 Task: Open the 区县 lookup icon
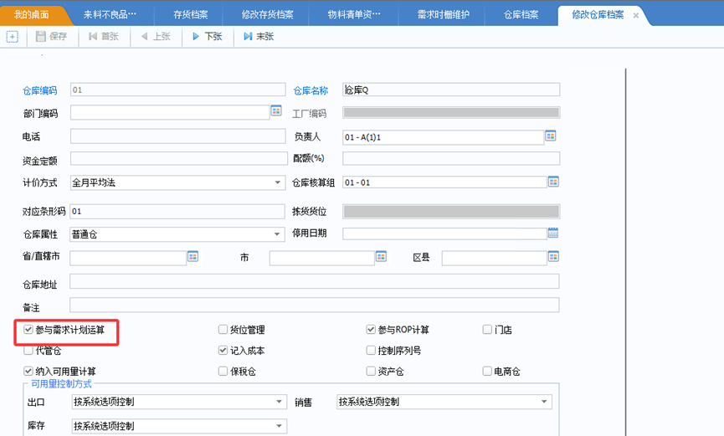click(553, 256)
